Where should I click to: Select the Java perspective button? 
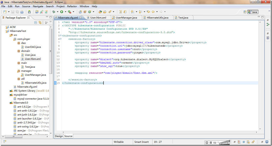253,12
